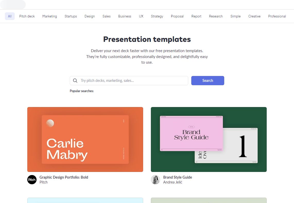
Task: Show Sales templates
Action: pyautogui.click(x=107, y=16)
